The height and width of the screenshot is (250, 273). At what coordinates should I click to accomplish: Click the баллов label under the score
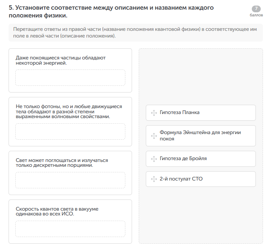pyautogui.click(x=256, y=15)
